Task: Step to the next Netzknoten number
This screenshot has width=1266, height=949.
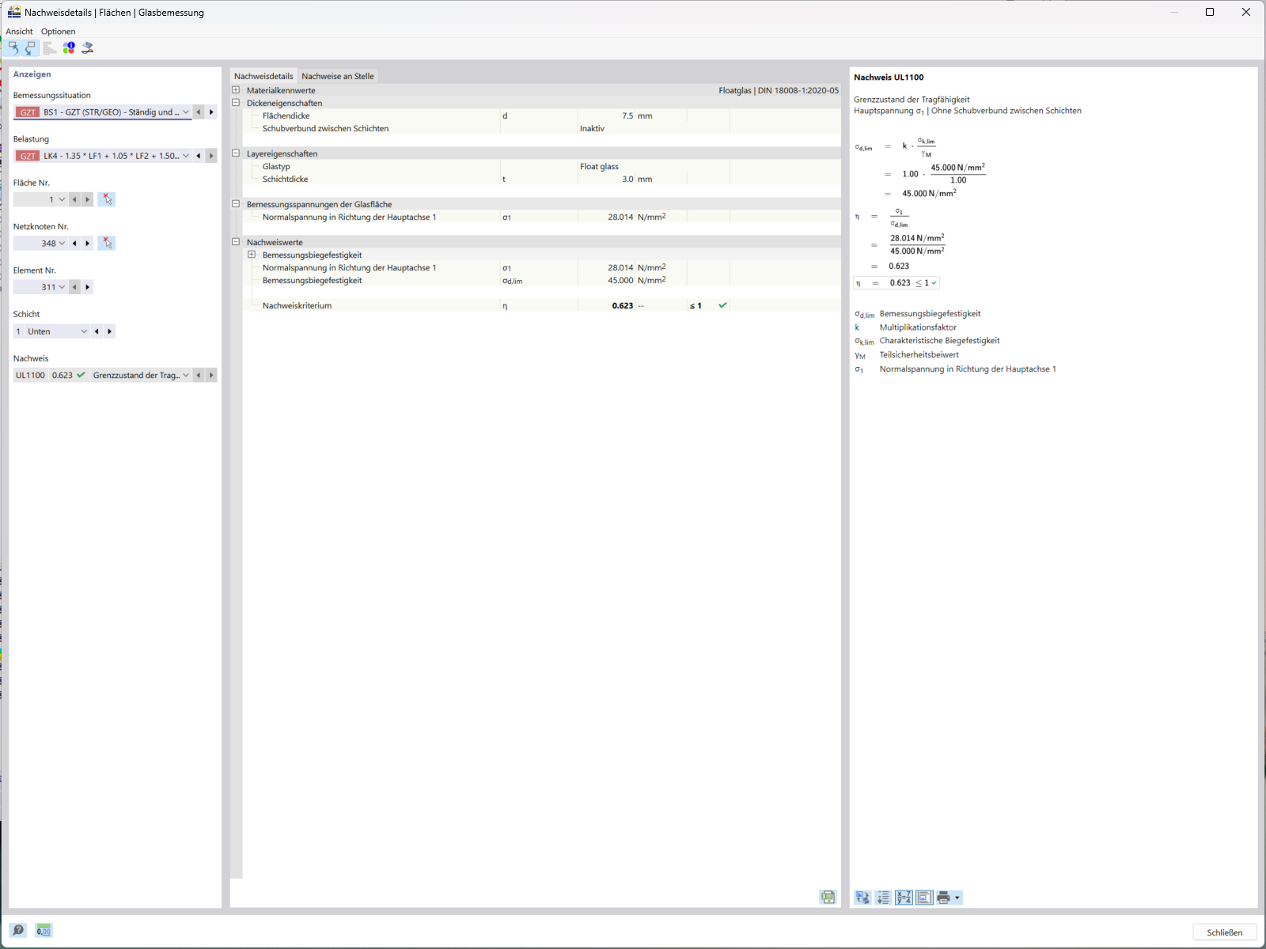Action: click(87, 243)
